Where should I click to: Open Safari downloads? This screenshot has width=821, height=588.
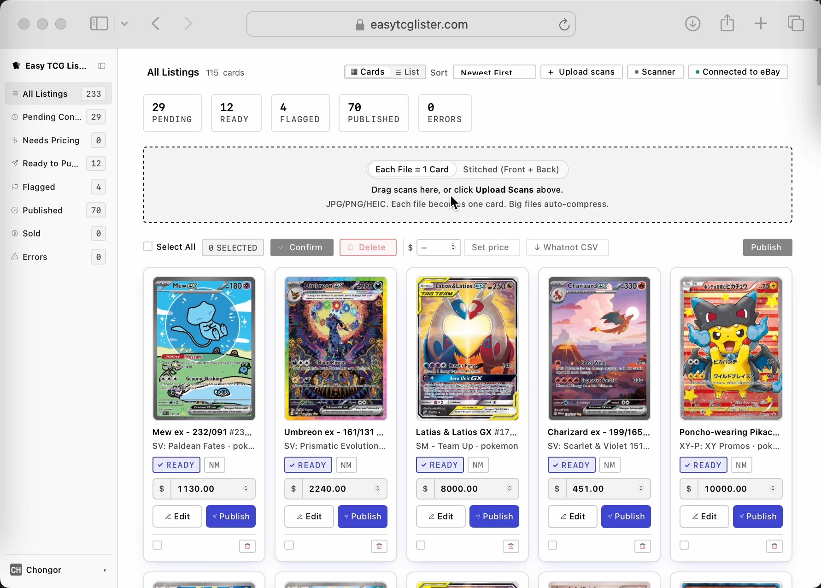[x=692, y=24]
